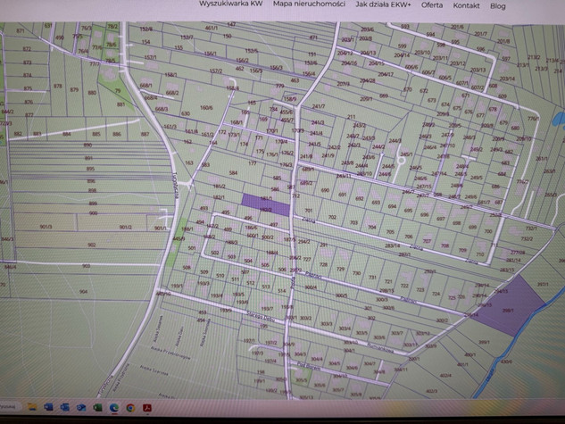This screenshot has height=424, width=565.
Task: Click parcel 584 on the map
Action: pyautogui.click(x=233, y=173)
